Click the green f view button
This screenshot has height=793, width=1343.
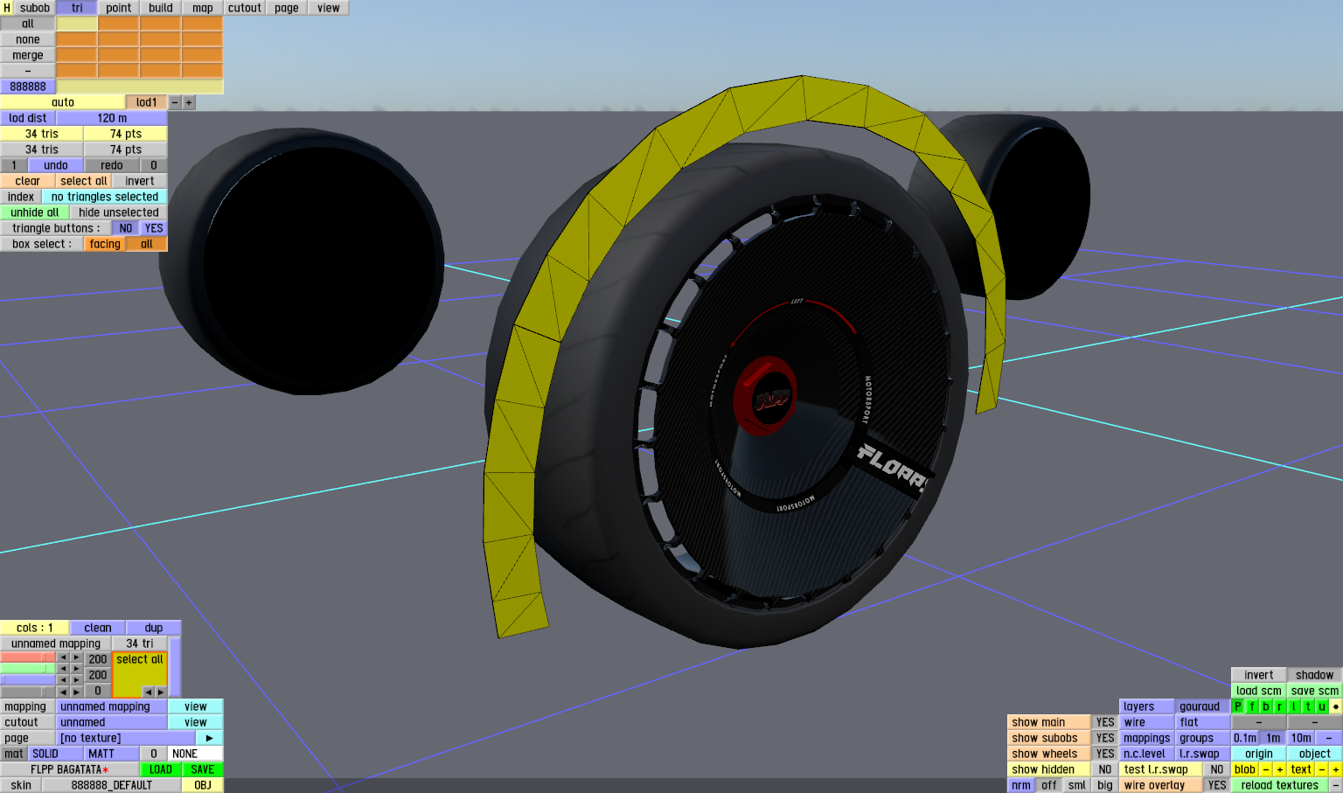coord(1252,706)
